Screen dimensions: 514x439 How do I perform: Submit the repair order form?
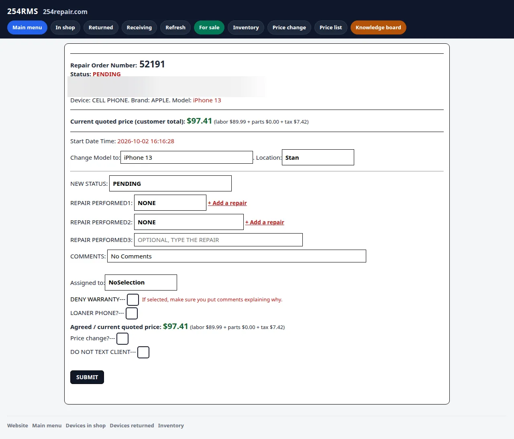click(x=87, y=377)
